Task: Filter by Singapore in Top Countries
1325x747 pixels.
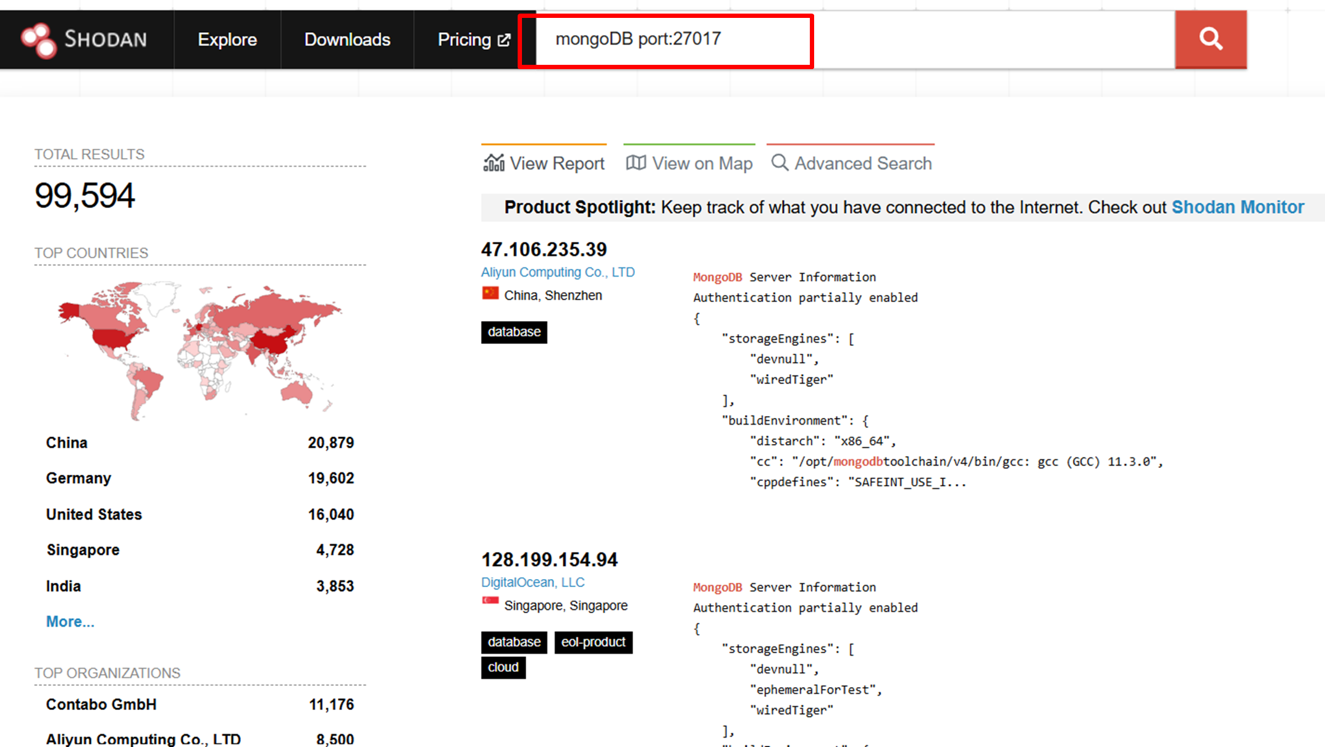Action: [83, 550]
